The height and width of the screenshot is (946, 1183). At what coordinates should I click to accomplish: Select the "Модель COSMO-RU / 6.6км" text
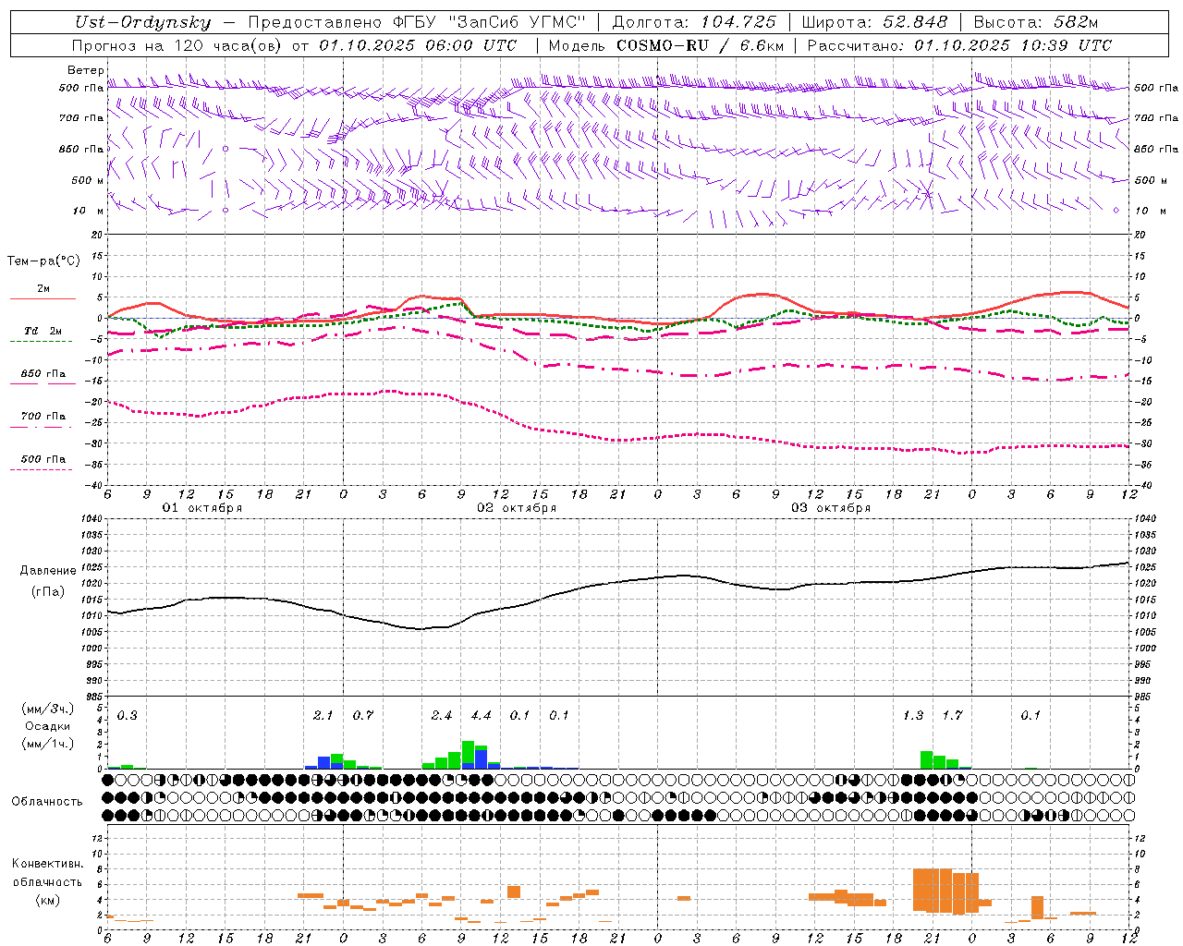point(666,45)
